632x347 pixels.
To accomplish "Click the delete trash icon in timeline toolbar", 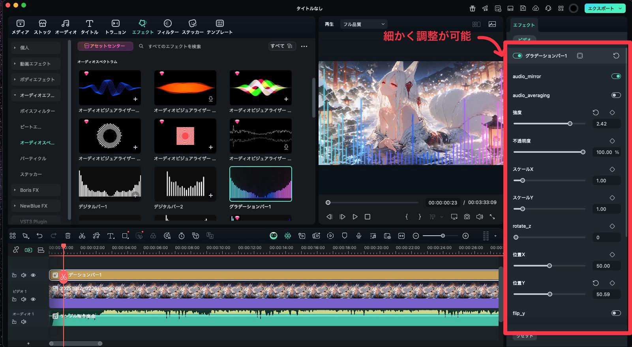I will (x=68, y=236).
